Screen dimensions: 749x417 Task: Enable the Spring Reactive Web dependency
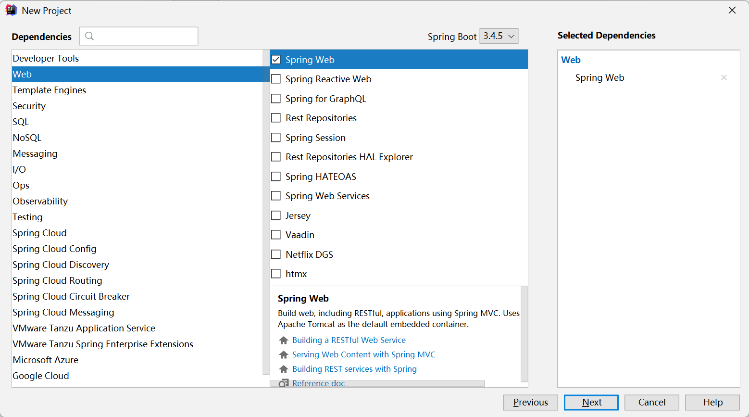click(x=276, y=79)
